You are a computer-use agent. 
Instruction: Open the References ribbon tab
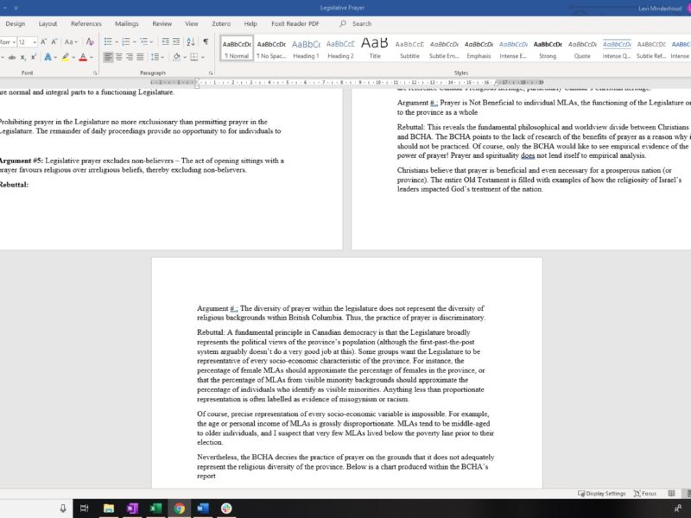pos(86,23)
